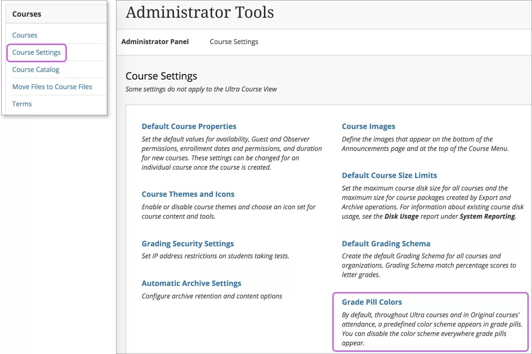532x354 pixels.
Task: Click the Courses panel header
Action: (x=26, y=14)
